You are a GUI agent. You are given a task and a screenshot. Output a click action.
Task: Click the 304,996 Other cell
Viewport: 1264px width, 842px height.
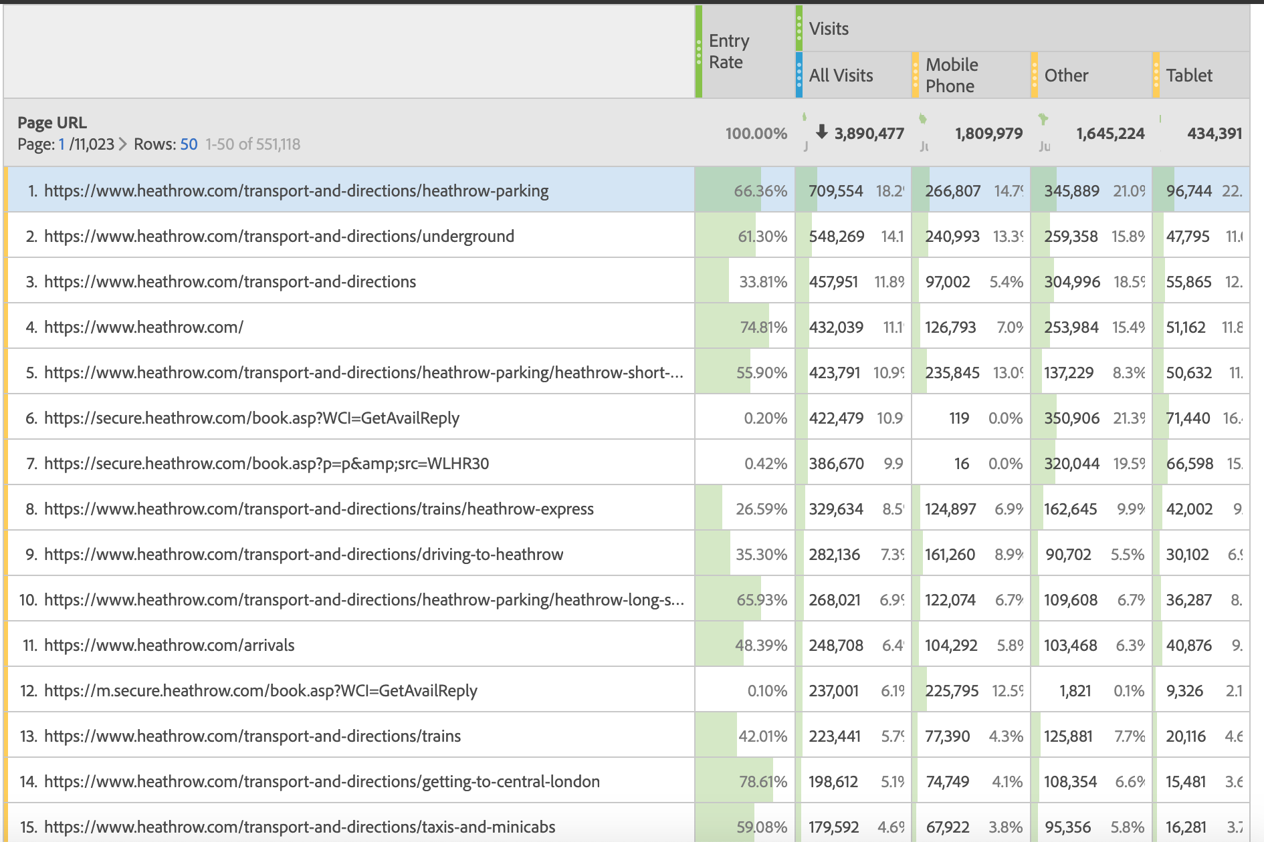[x=1072, y=282]
